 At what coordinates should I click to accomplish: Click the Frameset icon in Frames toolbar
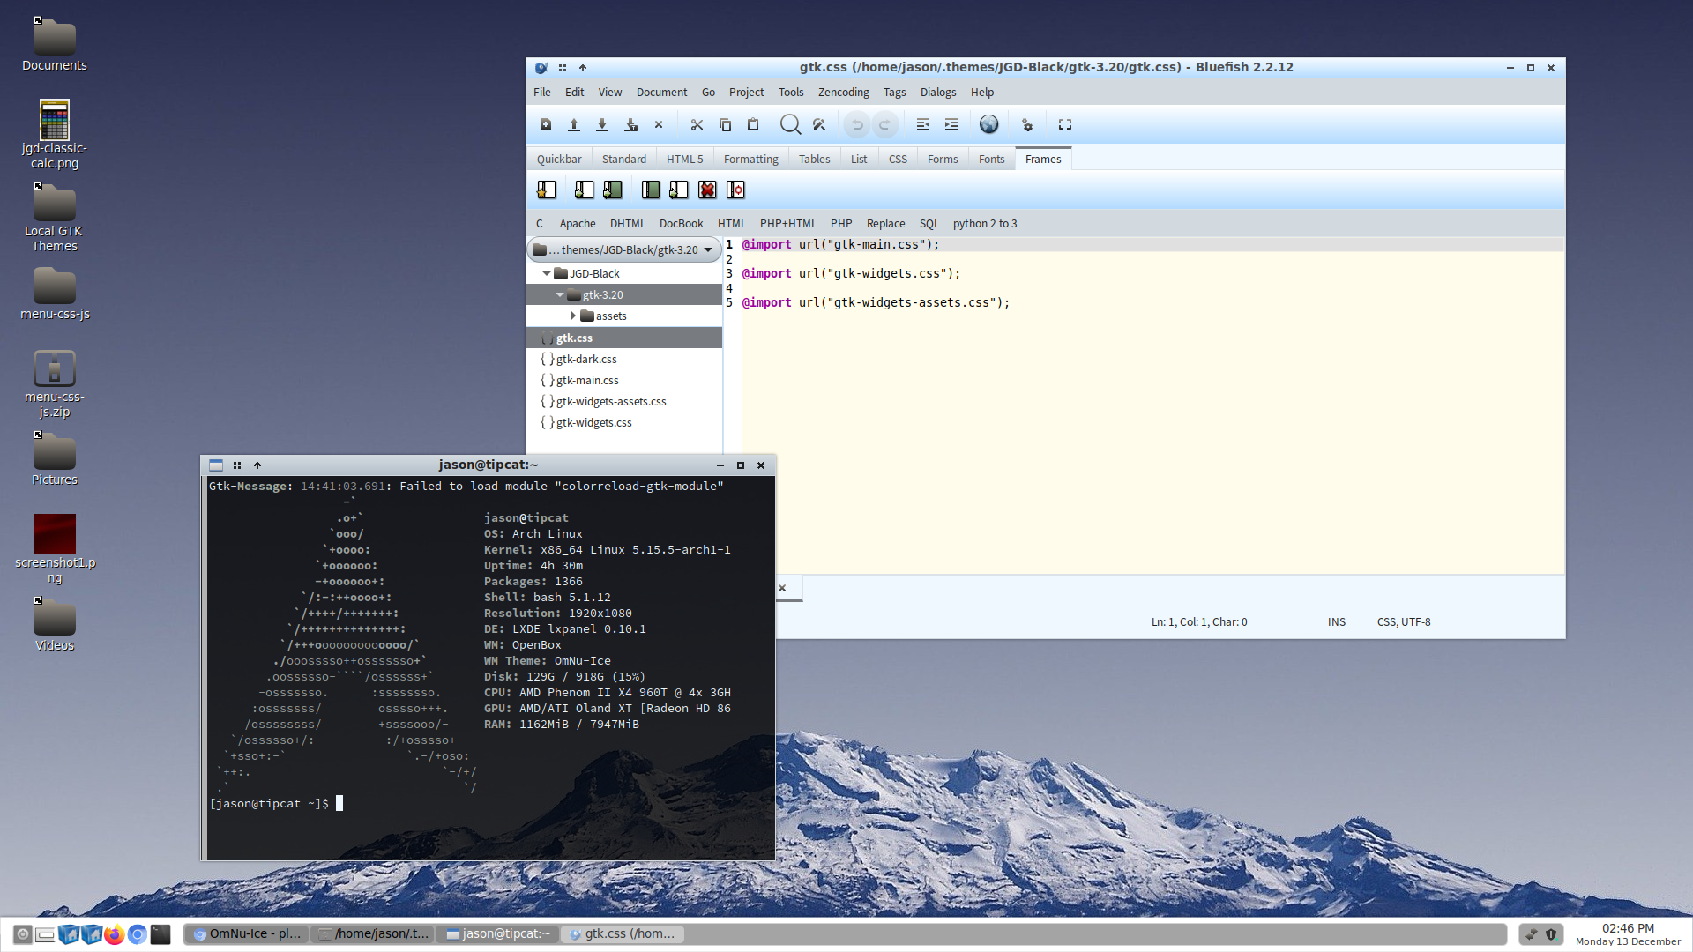coord(584,190)
